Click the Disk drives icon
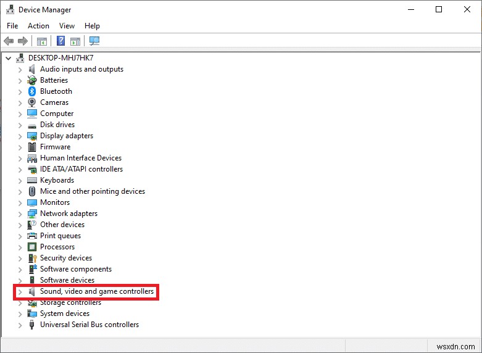 coord(32,125)
